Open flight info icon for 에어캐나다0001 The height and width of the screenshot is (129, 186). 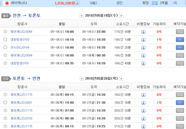143,103
